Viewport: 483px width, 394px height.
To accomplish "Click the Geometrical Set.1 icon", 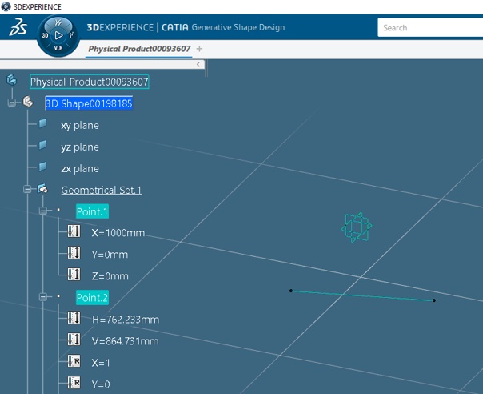I will pyautogui.click(x=42, y=188).
